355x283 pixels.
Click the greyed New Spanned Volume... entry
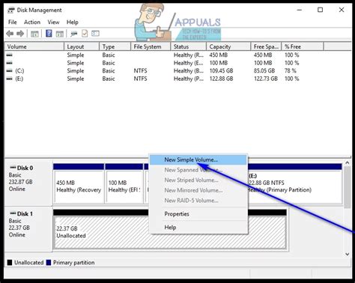198,170
